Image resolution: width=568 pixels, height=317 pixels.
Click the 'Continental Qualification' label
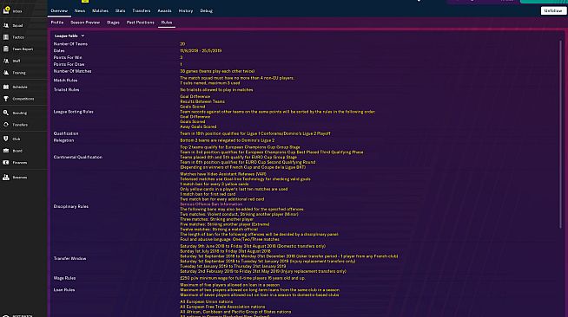tap(78, 157)
